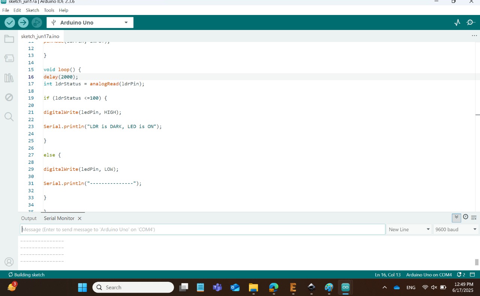The height and width of the screenshot is (296, 480).
Task: Open the File menu
Action: click(6, 10)
